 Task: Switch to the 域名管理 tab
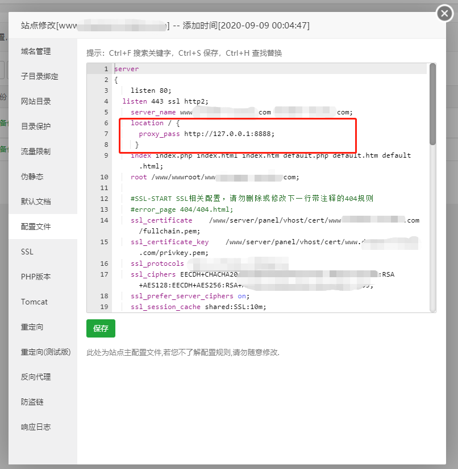[x=36, y=51]
